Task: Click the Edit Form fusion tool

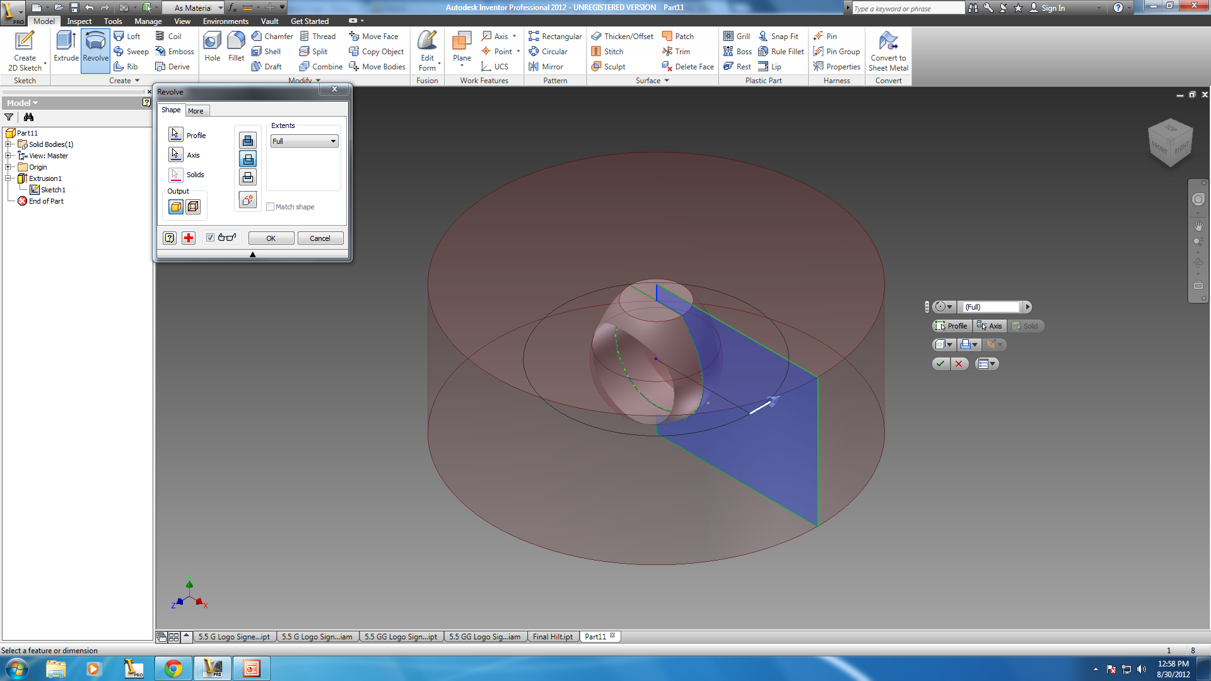Action: [x=428, y=51]
